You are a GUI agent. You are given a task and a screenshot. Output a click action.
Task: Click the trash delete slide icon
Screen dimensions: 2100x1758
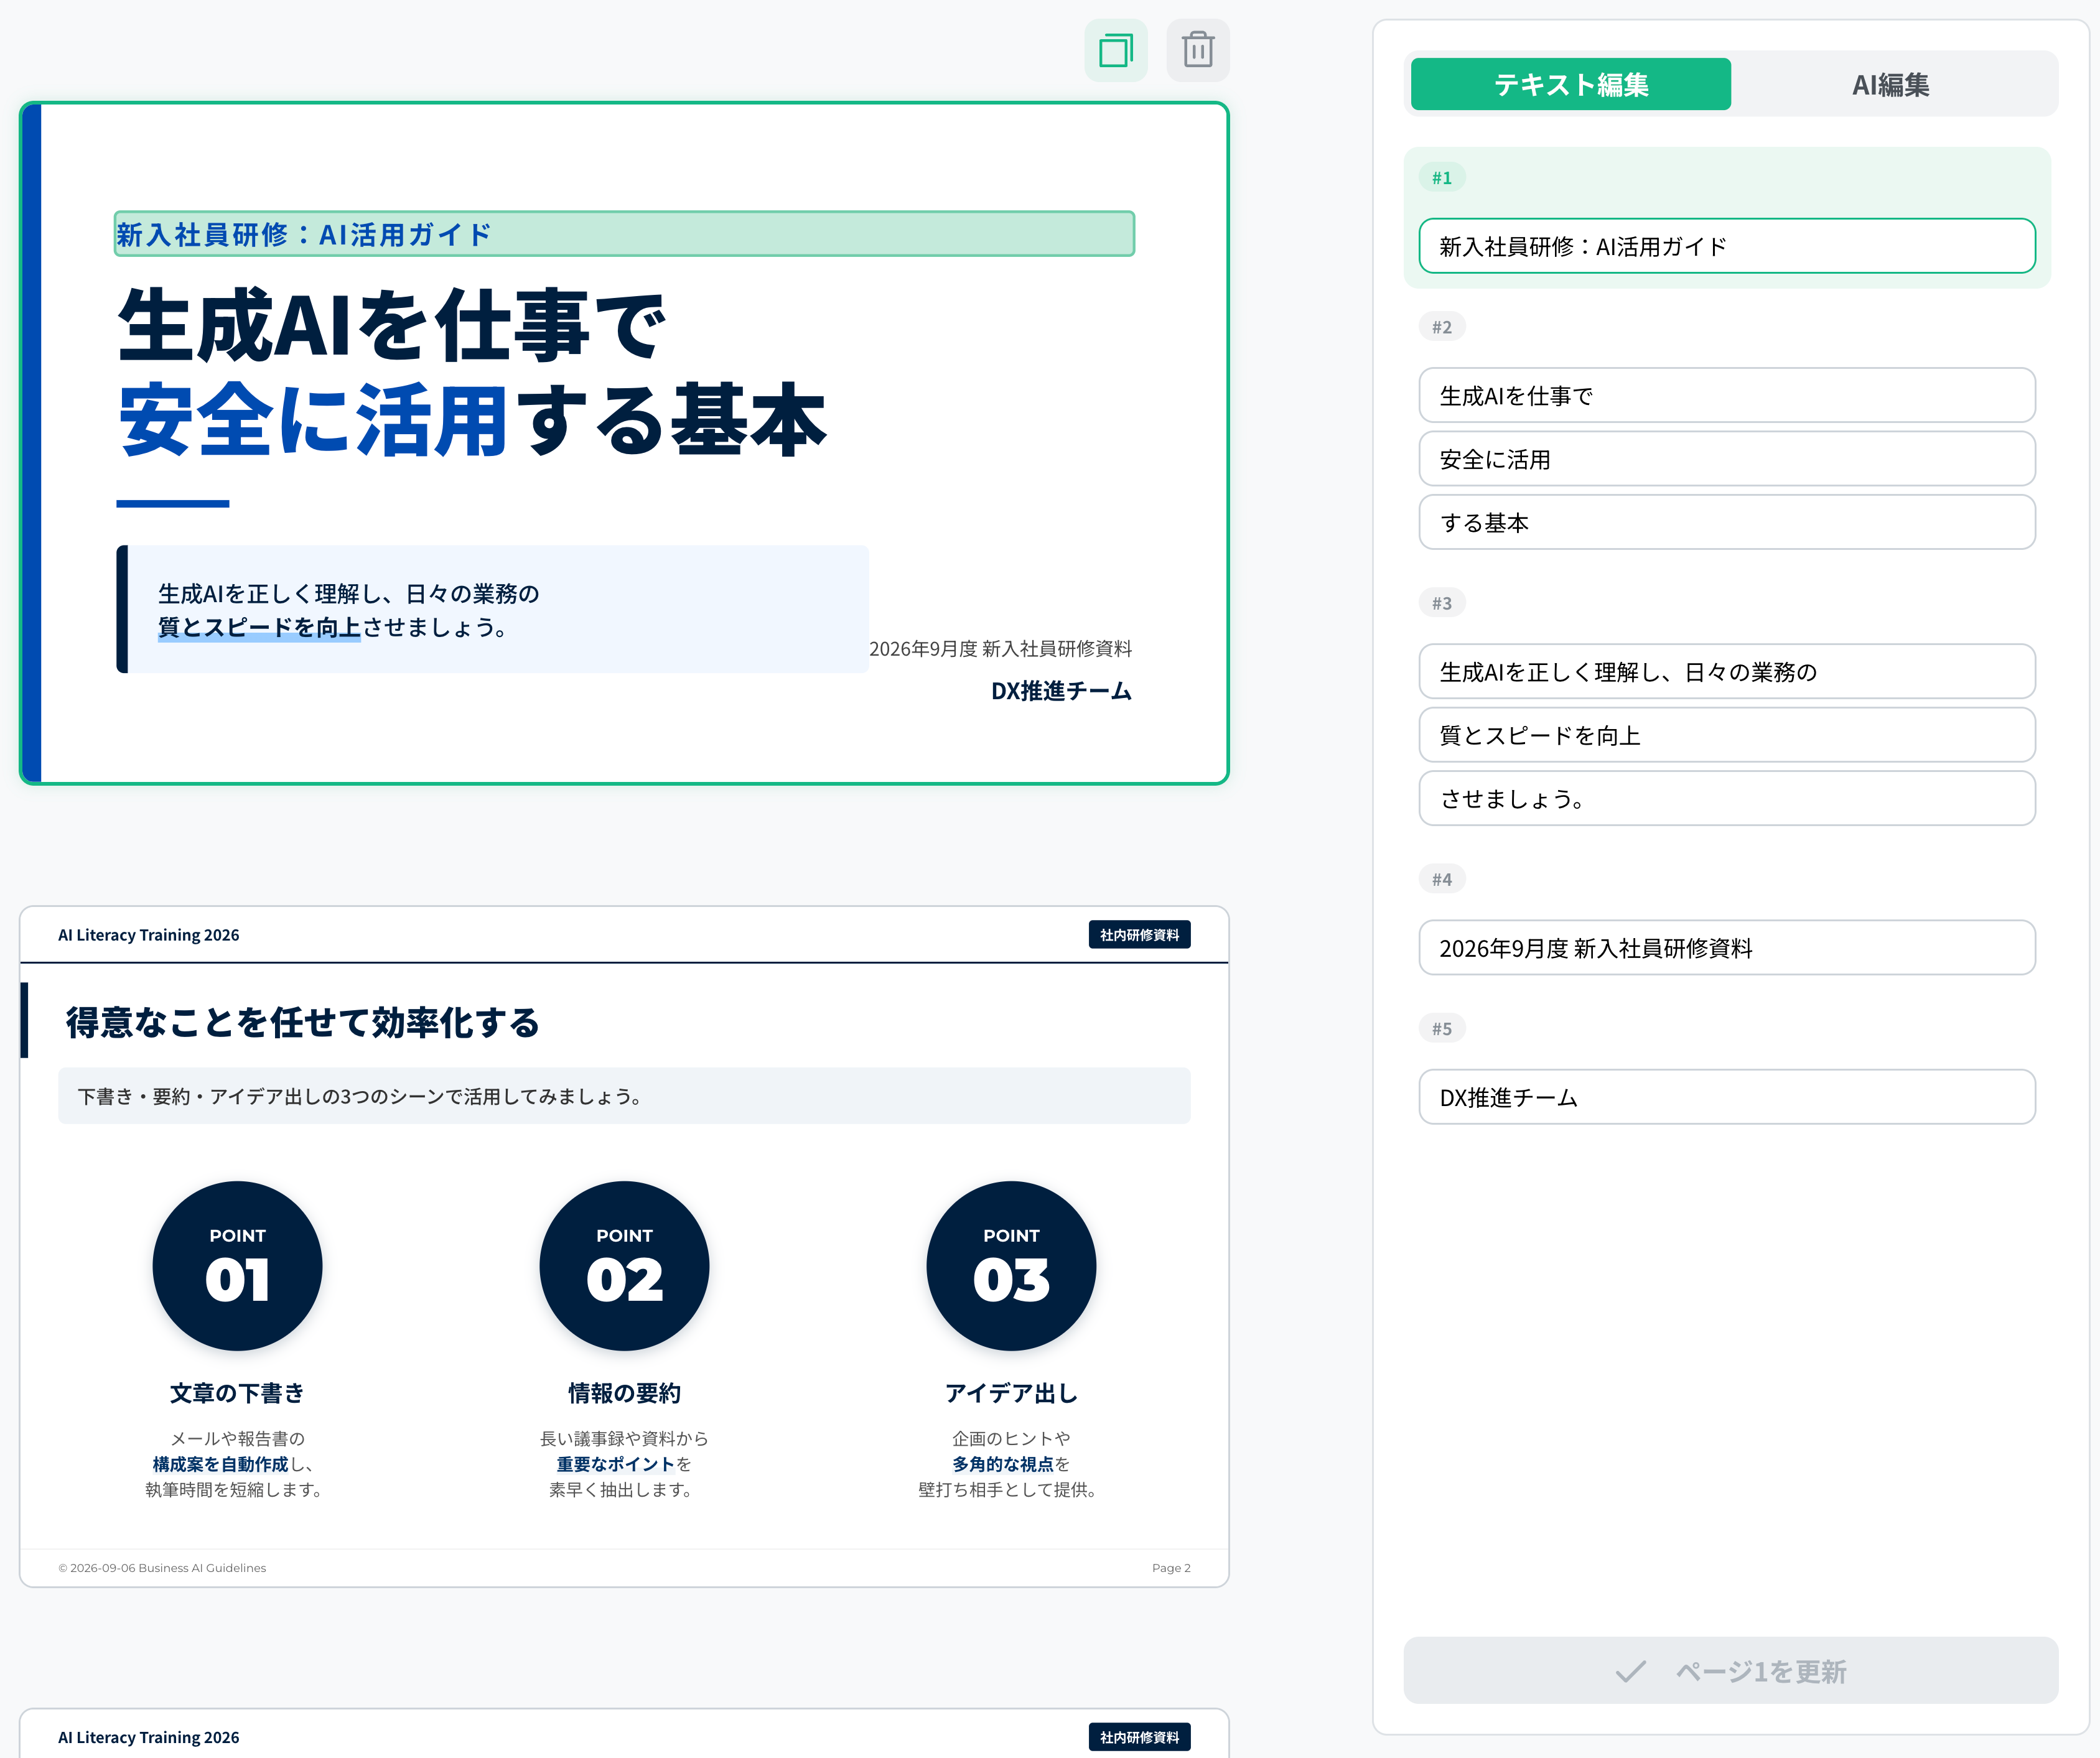(1198, 50)
